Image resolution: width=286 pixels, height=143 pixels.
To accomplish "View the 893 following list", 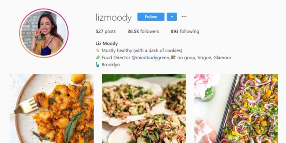I will (185, 31).
